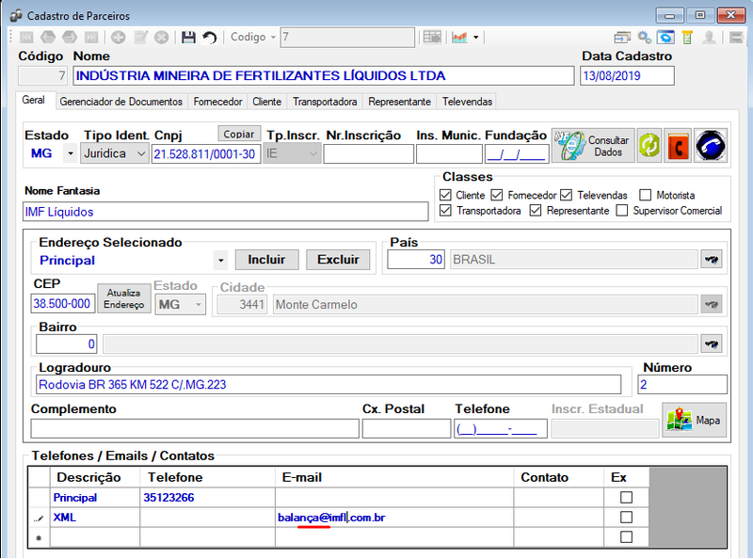Viewport: 753px width, 559px height.
Task: Click blue sync icon in toolbar
Action: [666, 37]
